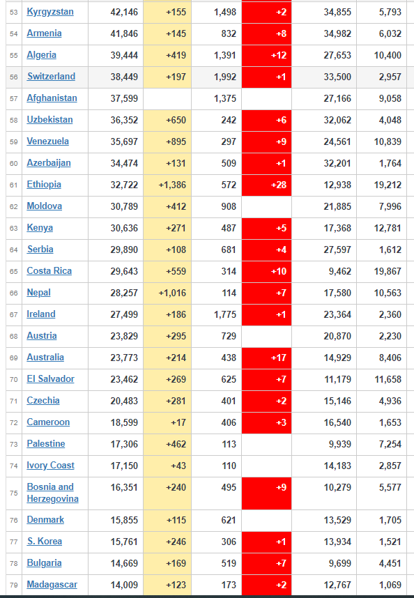Viewport: 414px width, 598px height.
Task: Click the Algeria link
Action: pos(41,55)
